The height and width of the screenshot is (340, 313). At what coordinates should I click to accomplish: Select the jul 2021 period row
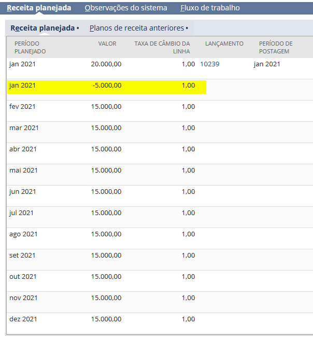(x=160, y=217)
